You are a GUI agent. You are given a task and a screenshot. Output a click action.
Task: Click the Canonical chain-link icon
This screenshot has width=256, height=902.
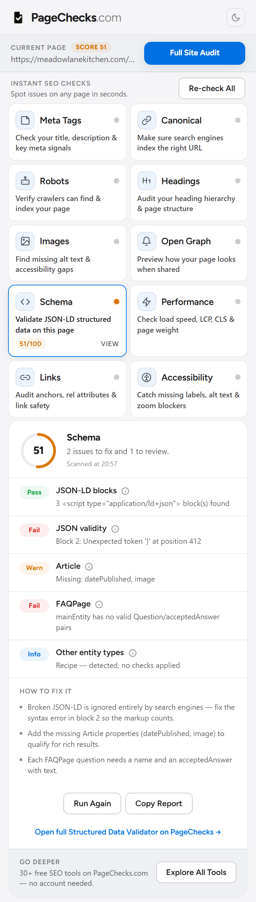click(147, 120)
